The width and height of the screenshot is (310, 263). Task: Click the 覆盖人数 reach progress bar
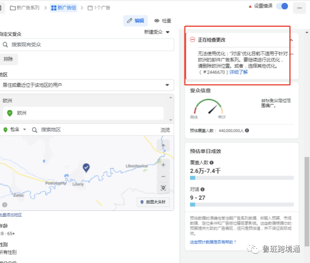pyautogui.click(x=242, y=178)
